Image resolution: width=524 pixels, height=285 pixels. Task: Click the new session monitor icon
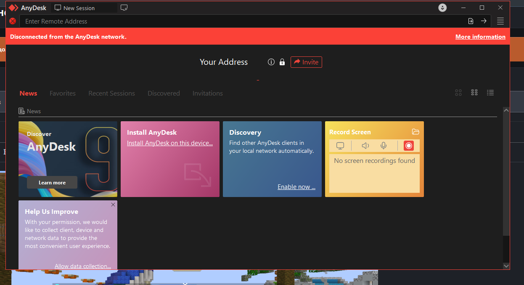[x=124, y=8]
